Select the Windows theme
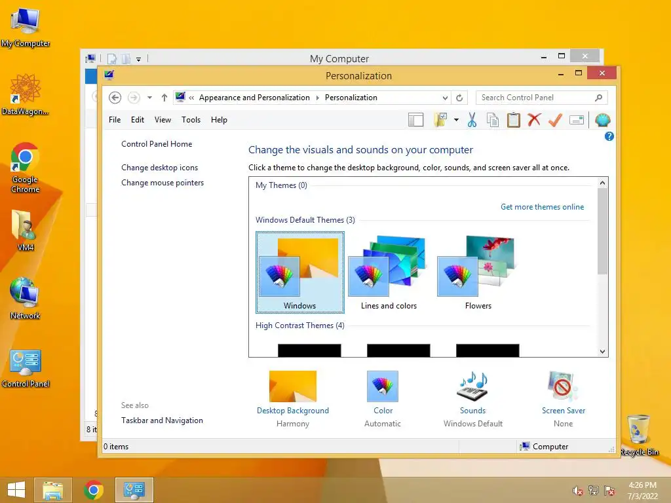This screenshot has height=503, width=671. (300, 272)
